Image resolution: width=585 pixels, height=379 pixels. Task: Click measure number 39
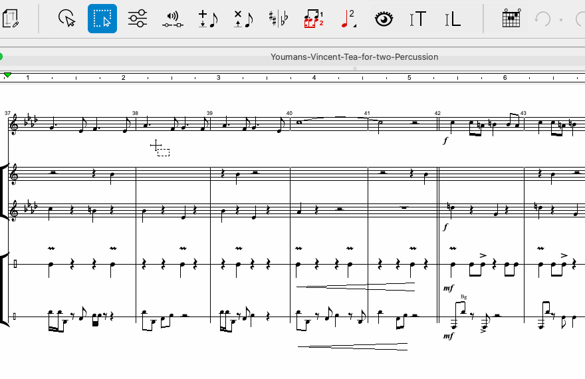pyautogui.click(x=209, y=113)
